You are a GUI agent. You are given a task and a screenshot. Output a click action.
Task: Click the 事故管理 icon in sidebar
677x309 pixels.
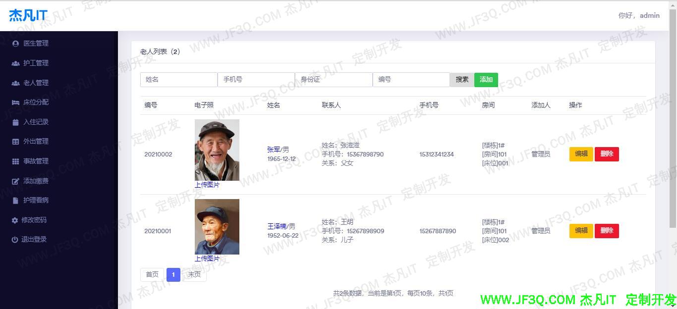click(15, 161)
